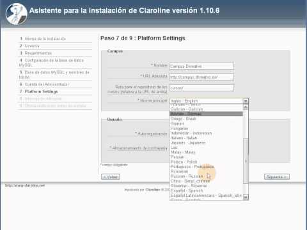
Task: Click the Claroline logo in the header
Action: [17, 14]
